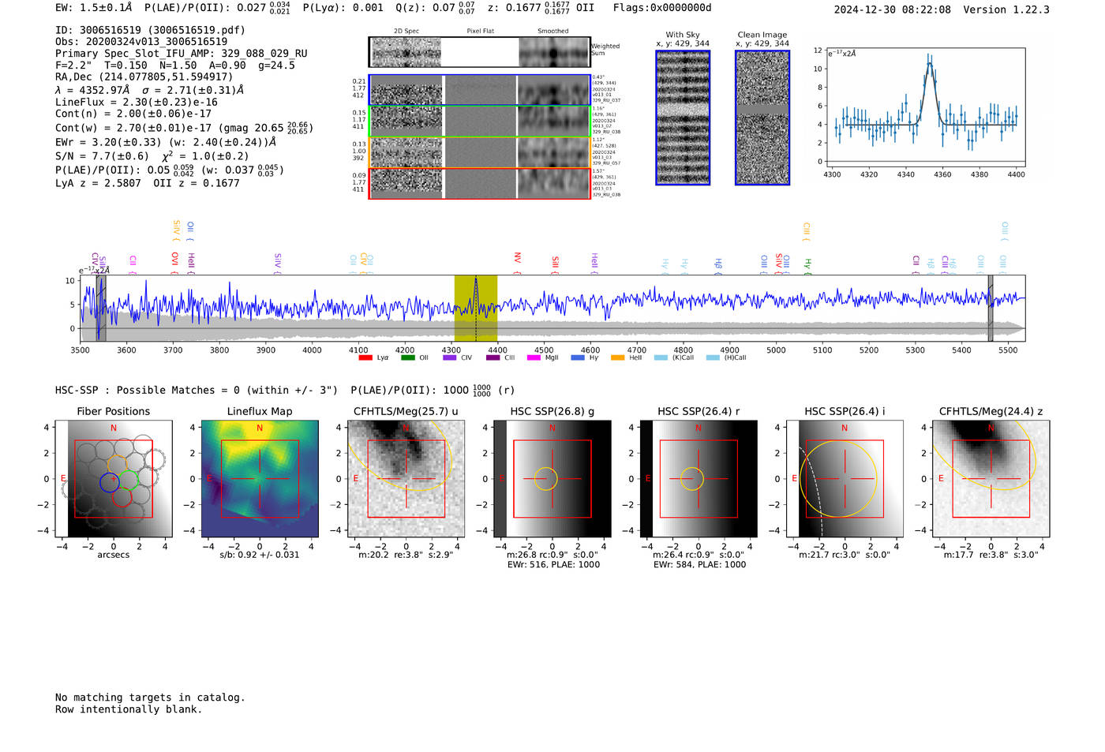Click the Version 1.22.3 label
Image resolution: width=1105 pixels, height=752 pixels.
coord(1006,9)
